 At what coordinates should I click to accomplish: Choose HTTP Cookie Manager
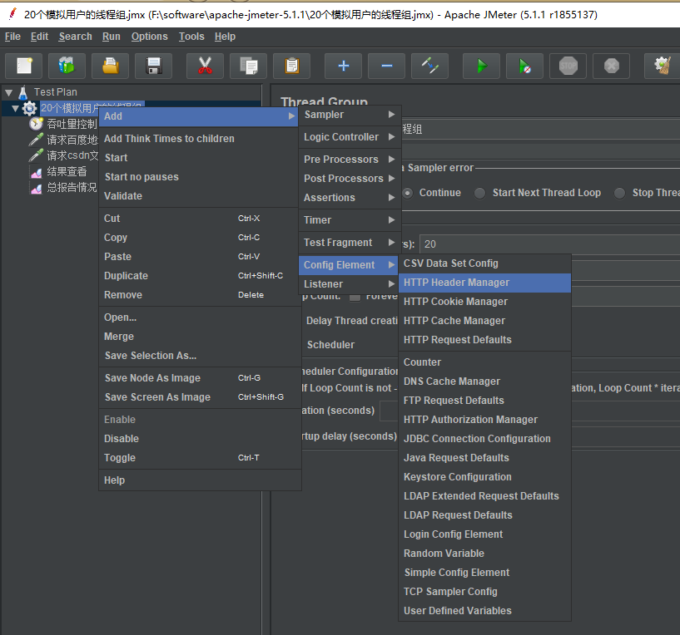484,302
